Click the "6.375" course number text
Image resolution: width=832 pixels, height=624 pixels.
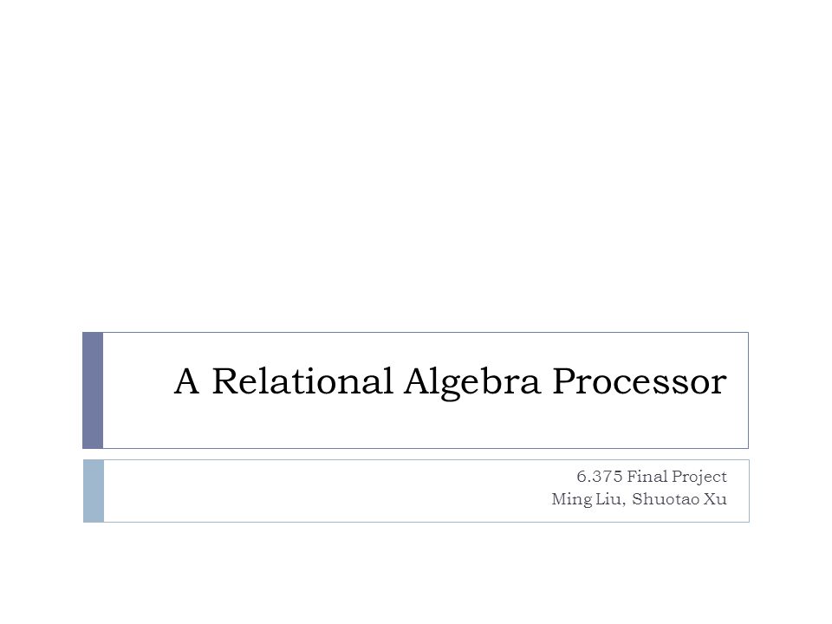[600, 477]
